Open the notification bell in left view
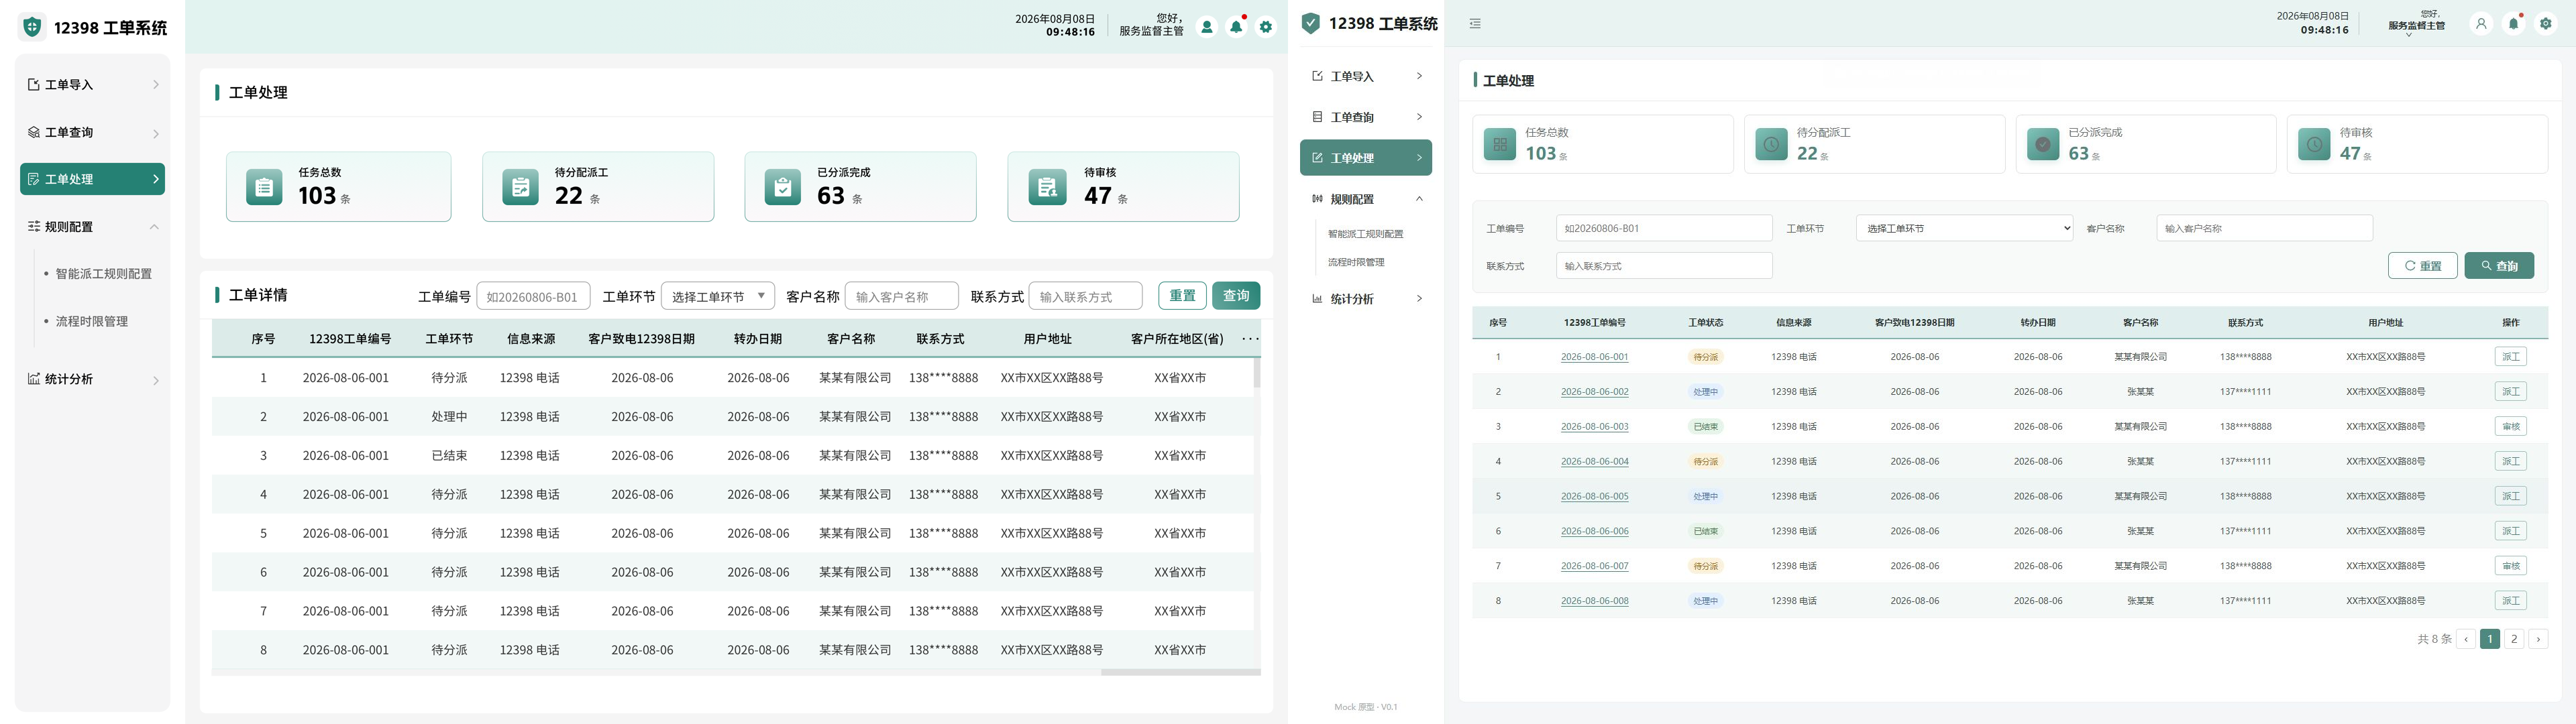Viewport: 2576px width, 724px height. click(1237, 27)
